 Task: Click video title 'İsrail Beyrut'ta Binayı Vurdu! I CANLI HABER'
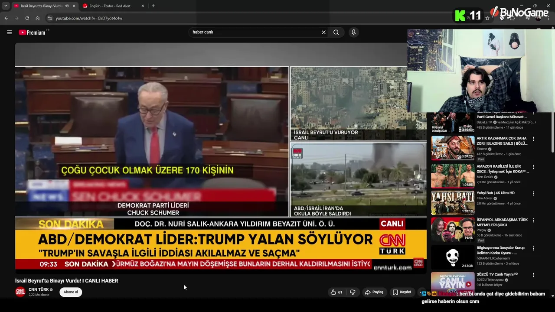tap(66, 281)
